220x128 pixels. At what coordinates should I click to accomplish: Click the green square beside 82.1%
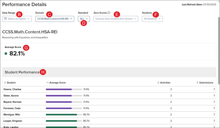pyautogui.click(x=6, y=53)
